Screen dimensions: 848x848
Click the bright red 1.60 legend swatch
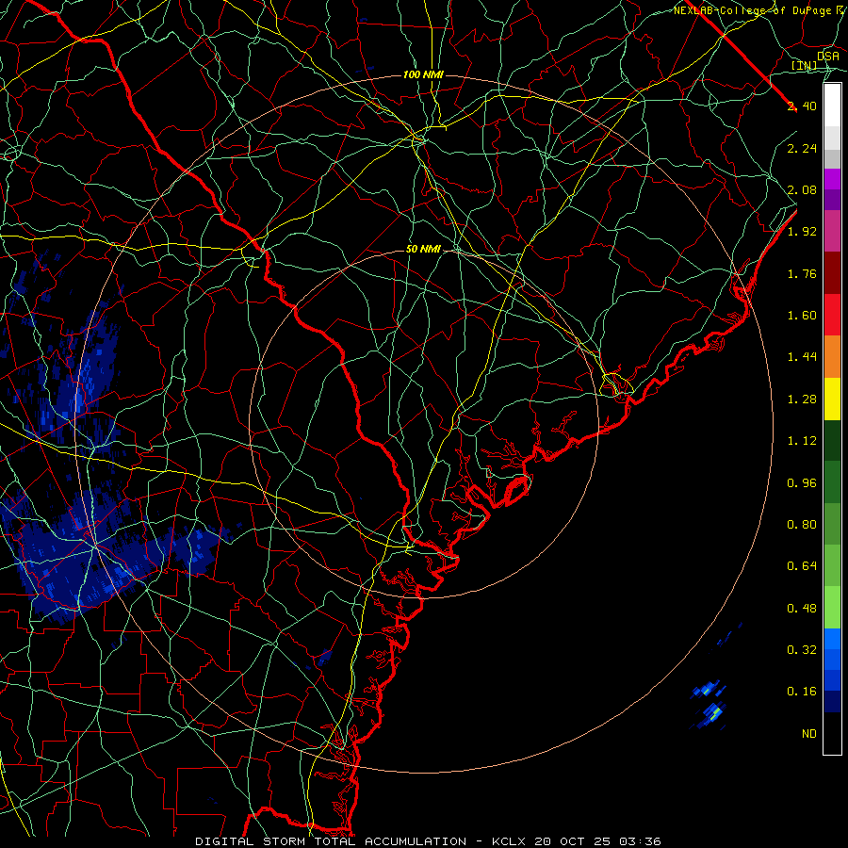[x=832, y=315]
